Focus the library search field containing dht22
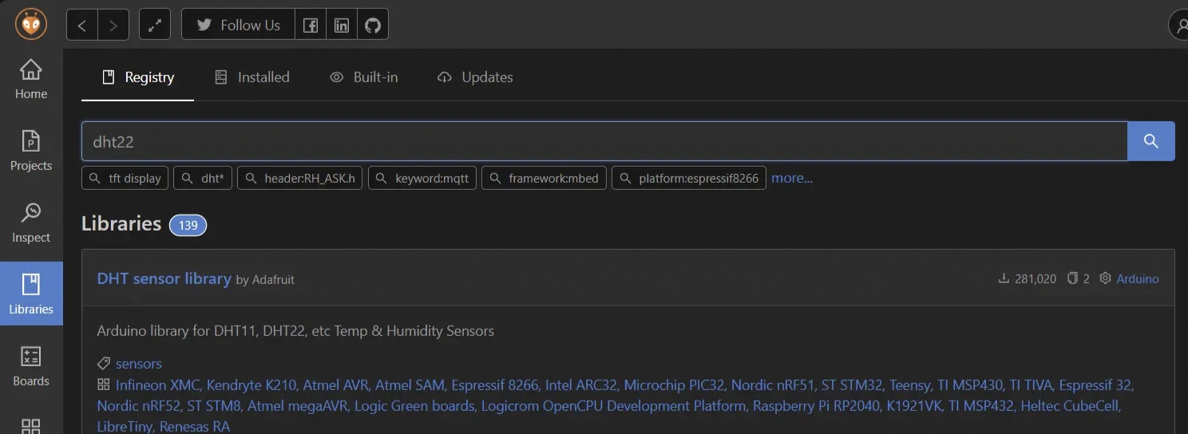The height and width of the screenshot is (434, 1188). coord(604,141)
